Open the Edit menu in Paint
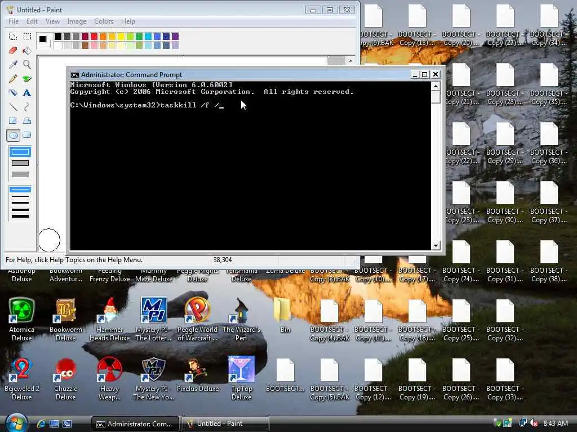Image resolution: width=577 pixels, height=432 pixels. [x=32, y=21]
